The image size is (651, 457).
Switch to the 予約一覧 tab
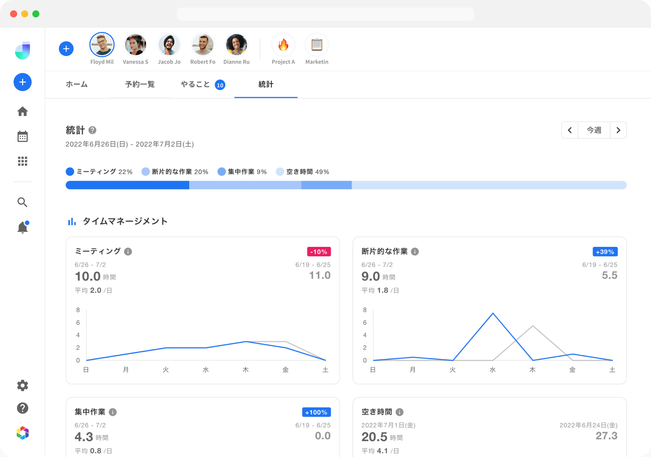point(140,84)
